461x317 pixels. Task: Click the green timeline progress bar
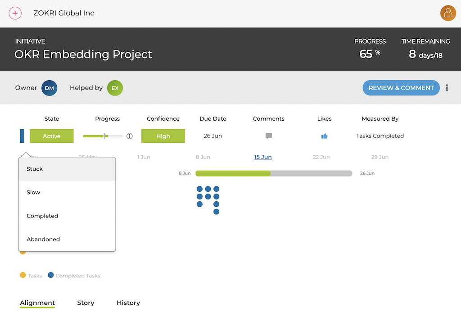(233, 173)
